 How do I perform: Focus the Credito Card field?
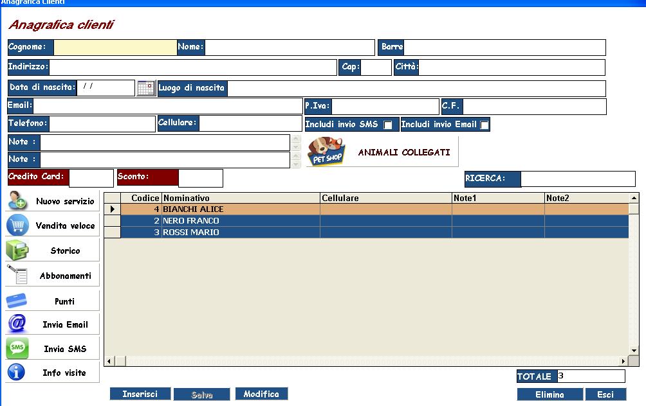(x=91, y=178)
